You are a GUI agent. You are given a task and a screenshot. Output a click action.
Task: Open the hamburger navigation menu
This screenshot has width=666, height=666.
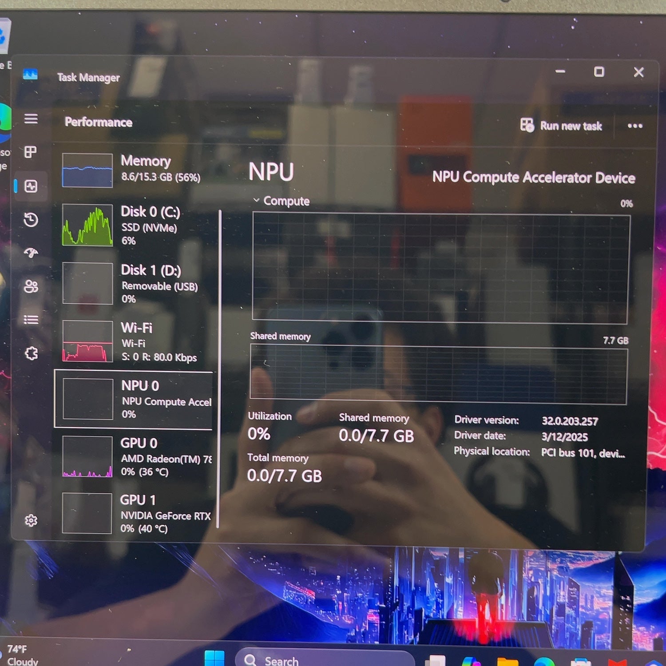[x=31, y=119]
